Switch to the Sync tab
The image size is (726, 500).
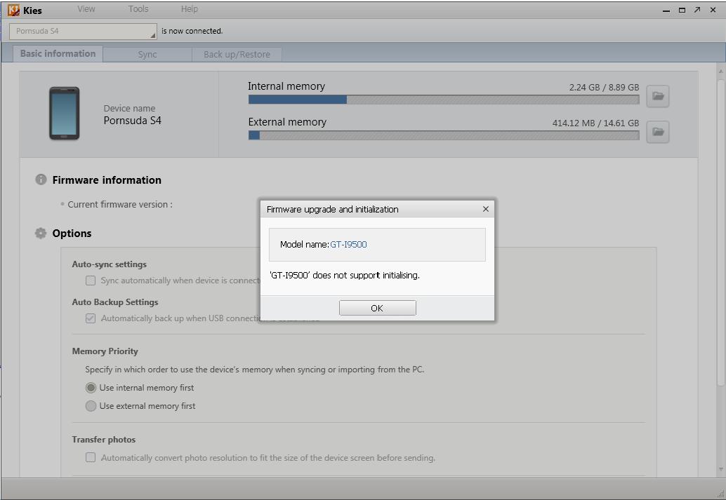(147, 55)
